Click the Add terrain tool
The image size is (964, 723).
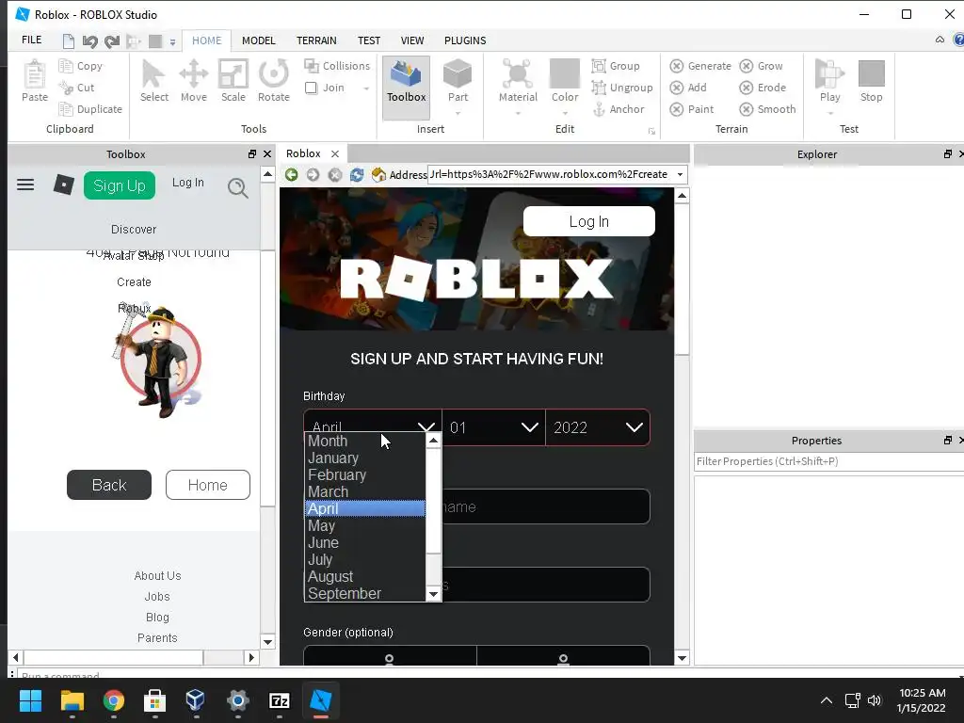(688, 88)
